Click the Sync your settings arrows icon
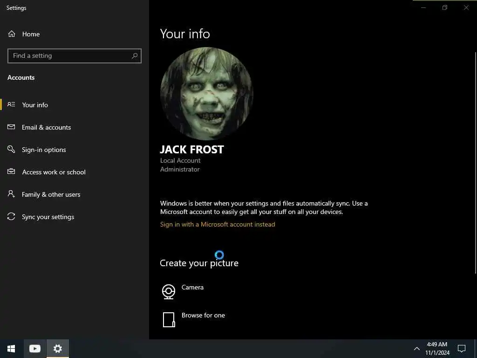Viewport: 477px width, 358px height. (11, 216)
